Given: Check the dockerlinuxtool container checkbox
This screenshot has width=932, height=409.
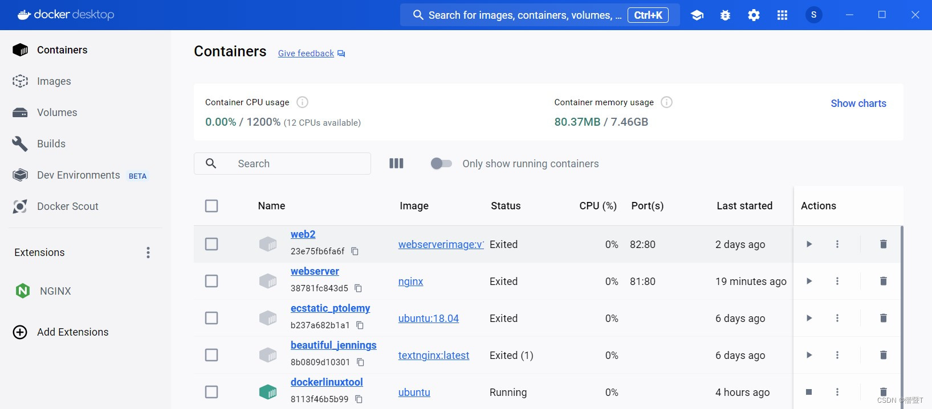Looking at the screenshot, I should click(x=211, y=392).
